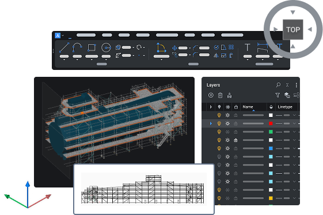323x215 pixels.
Task: Click the brush icon in the Layers toolbar
Action: pyautogui.click(x=229, y=95)
